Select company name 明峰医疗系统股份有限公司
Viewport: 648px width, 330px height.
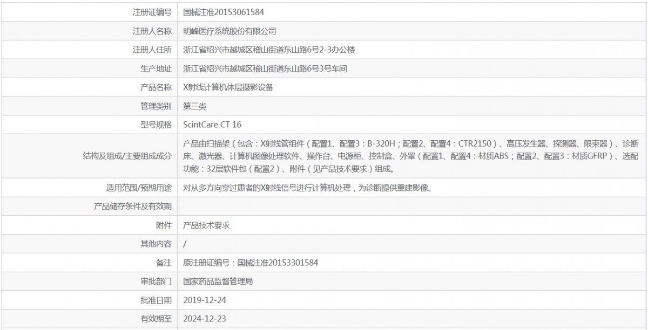coord(230,31)
